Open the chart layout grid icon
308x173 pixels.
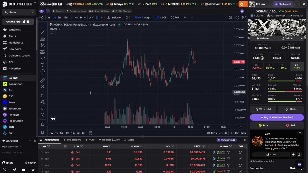pyautogui.click(x=128, y=18)
